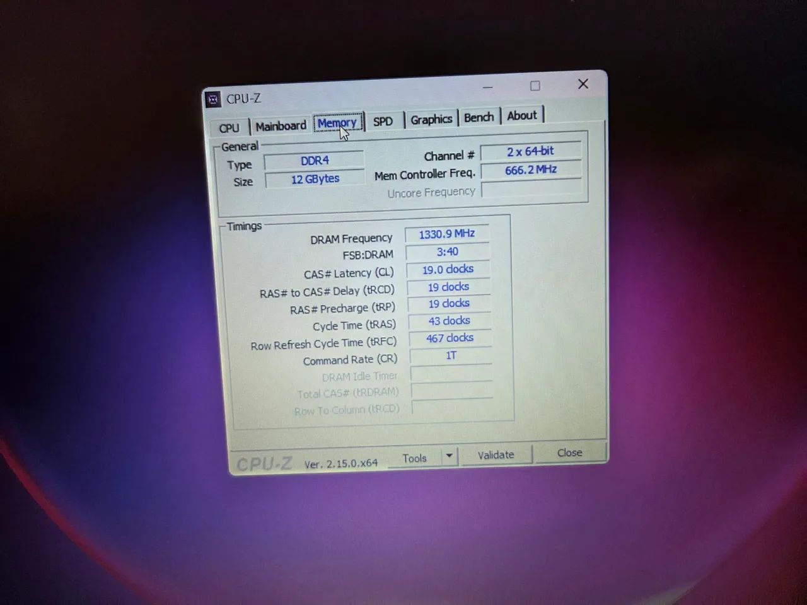This screenshot has width=807, height=605.
Task: Go to the About tab
Action: tap(522, 115)
